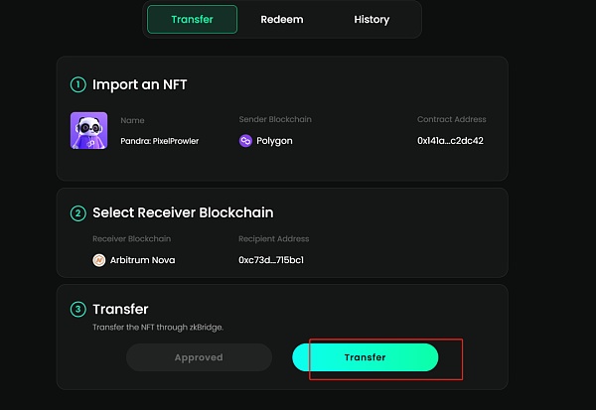Click the Arbitrum Nova chain icon
This screenshot has width=596, height=410.
(x=98, y=260)
